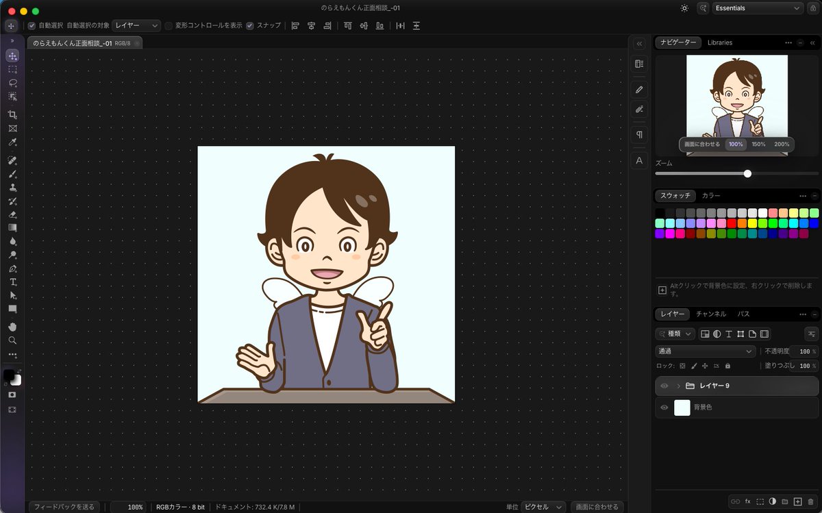Select the Clone Stamp tool
The image size is (822, 513).
coord(12,187)
